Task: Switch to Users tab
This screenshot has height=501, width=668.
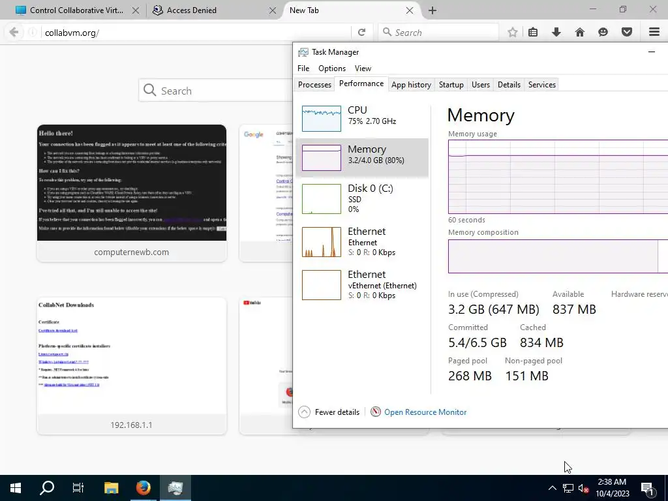Action: (x=481, y=84)
